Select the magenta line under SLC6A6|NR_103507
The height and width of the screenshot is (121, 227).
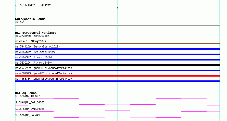pyautogui.click(x=117, y=98)
